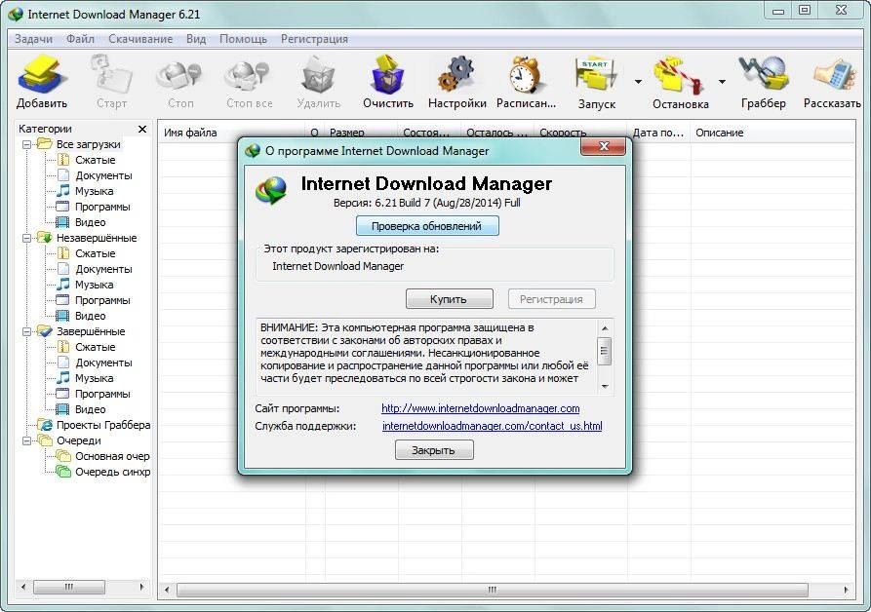
Task: Launch the Граббер toolbar icon
Action: [764, 74]
